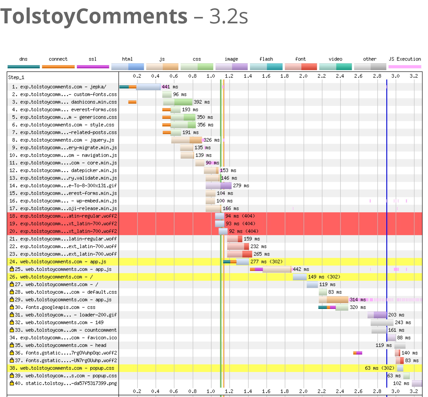Click request 14 gif image label

tap(63, 186)
